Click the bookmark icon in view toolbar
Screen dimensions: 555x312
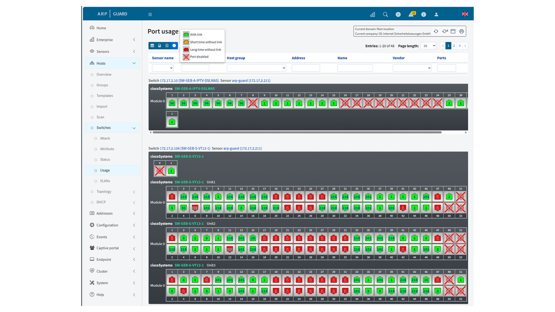167,46
